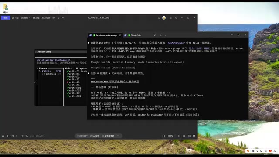Click the bell notification icon in viewer title bar
The width and height of the screenshot is (279, 157).
[x=159, y=18]
